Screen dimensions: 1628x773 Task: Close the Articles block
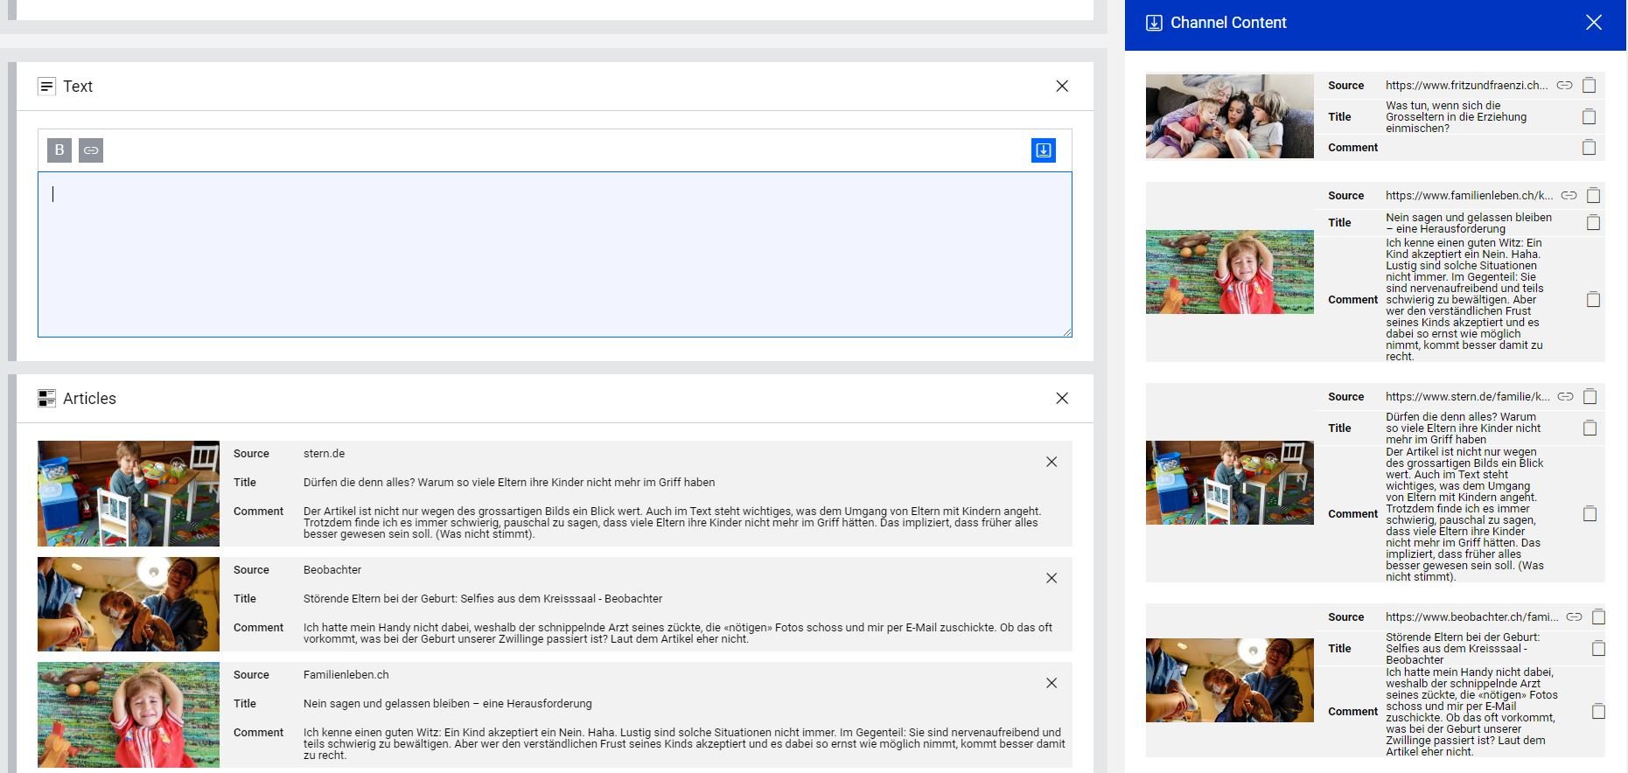point(1062,398)
